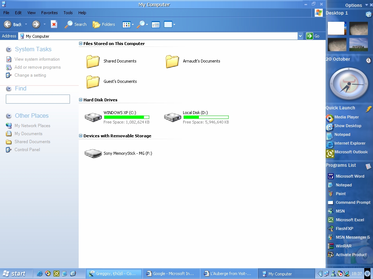Open the Favorites menu
The height and width of the screenshot is (279, 373).
point(49,13)
